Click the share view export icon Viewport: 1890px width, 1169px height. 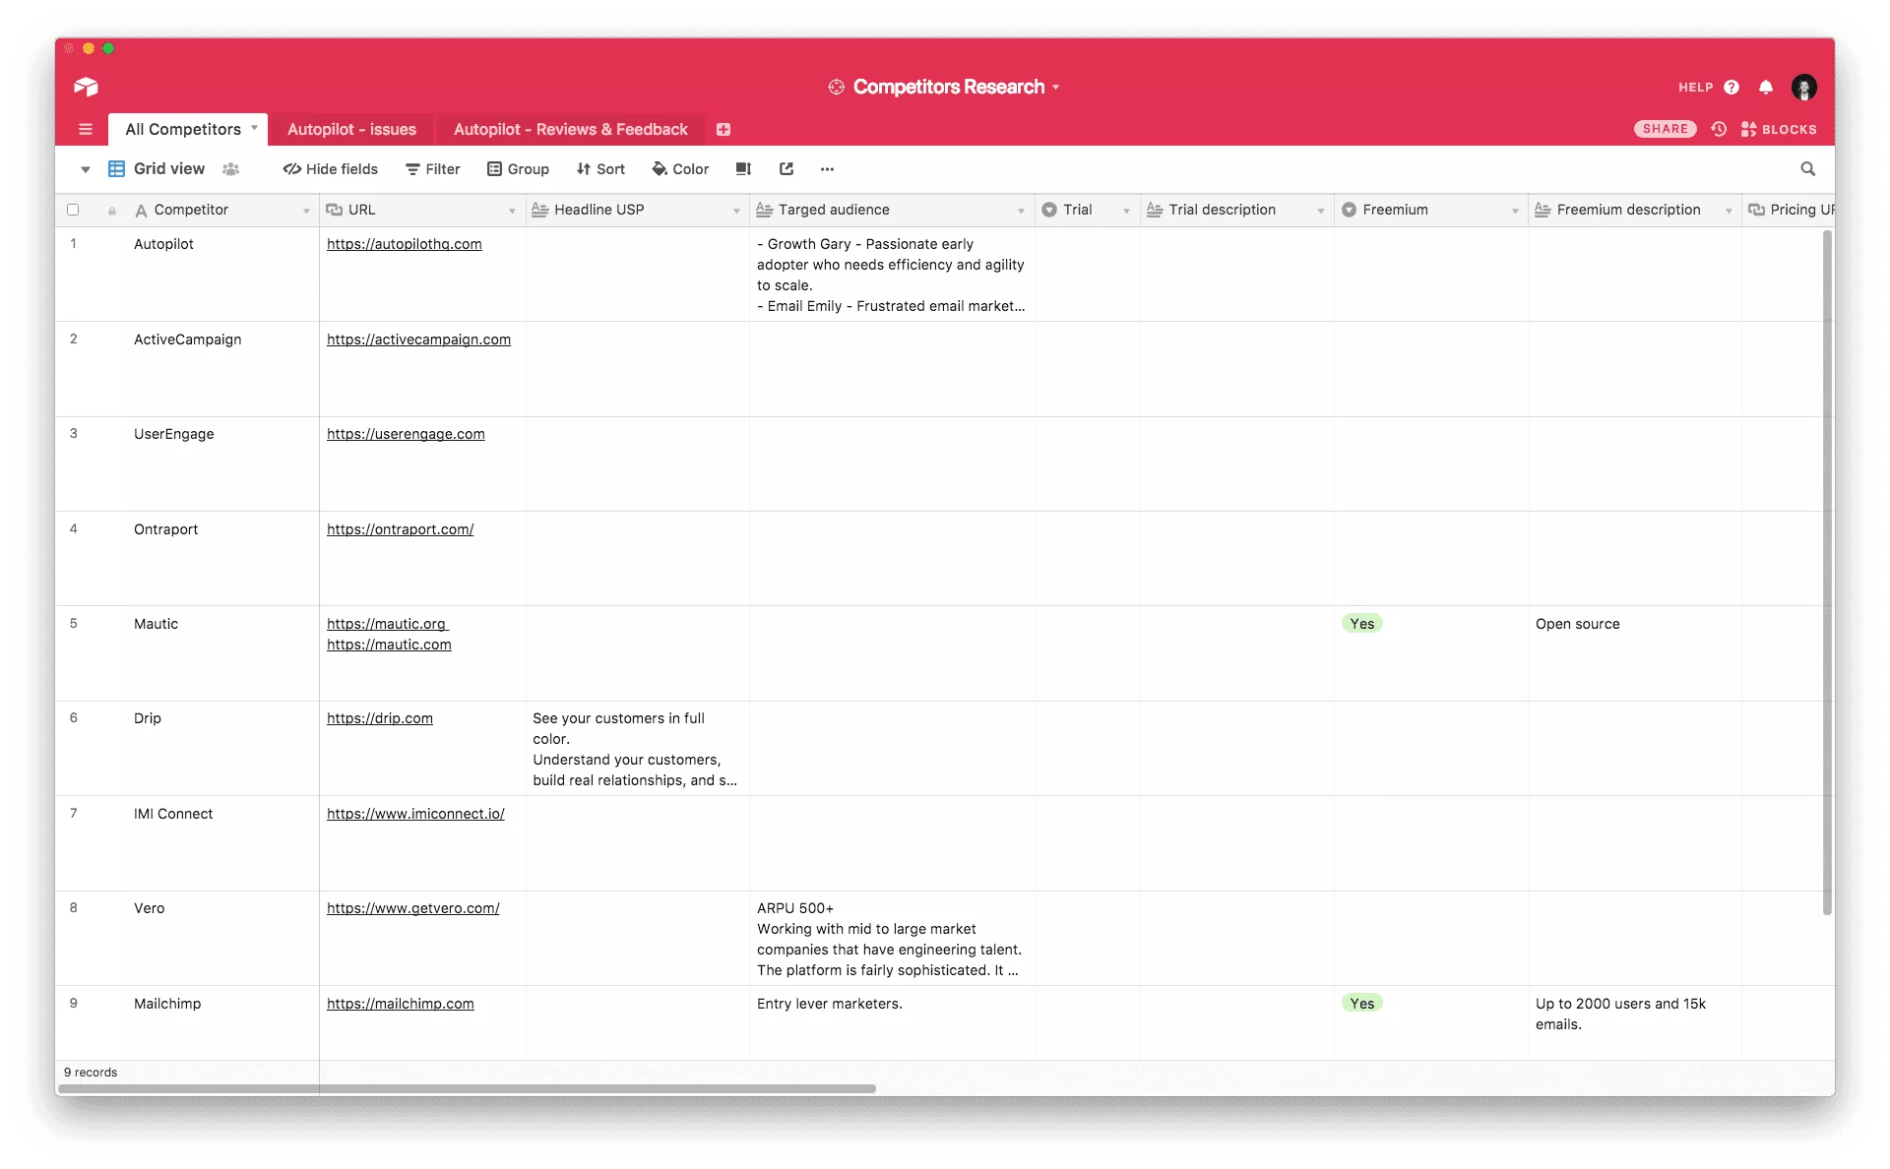[x=787, y=169]
